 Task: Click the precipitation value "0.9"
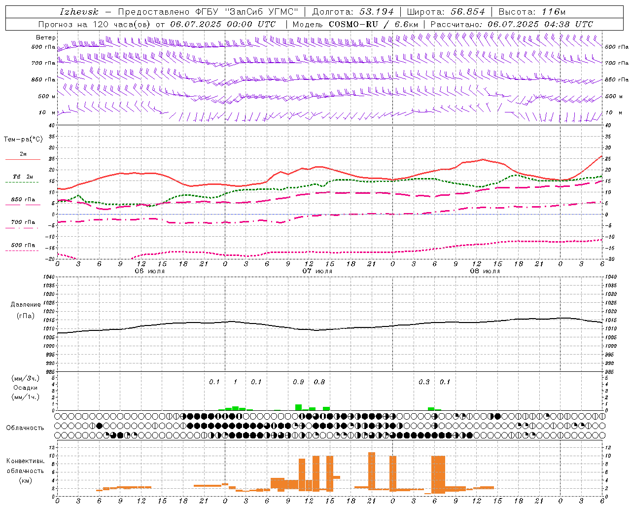click(298, 382)
